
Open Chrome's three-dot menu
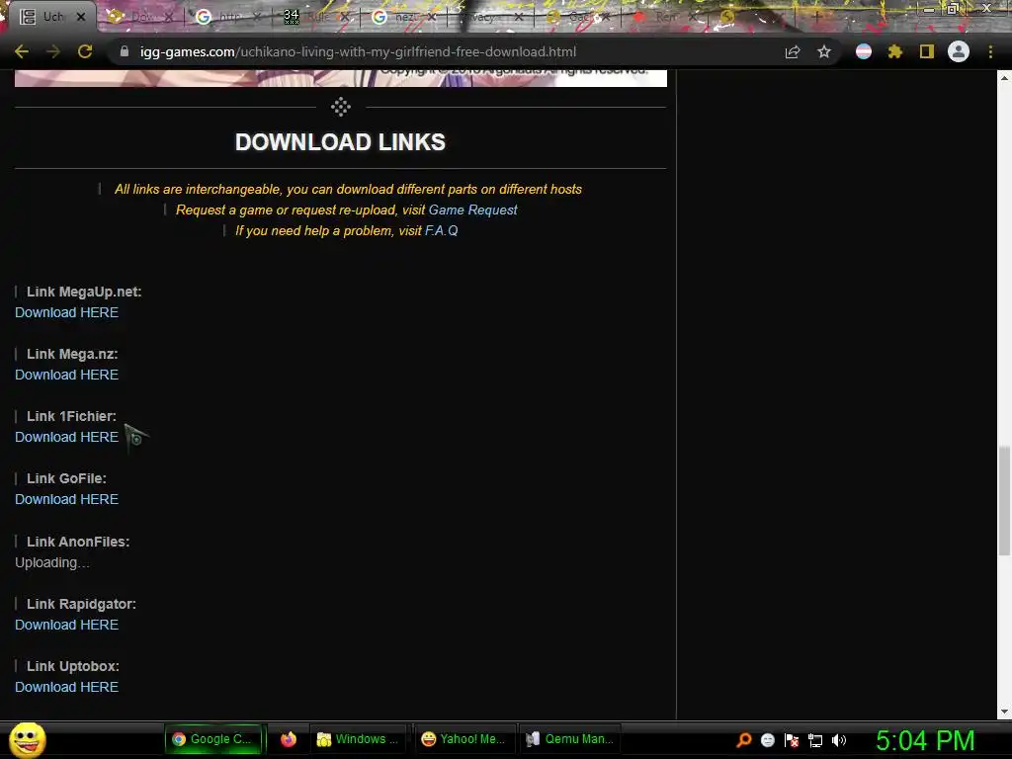tap(990, 51)
